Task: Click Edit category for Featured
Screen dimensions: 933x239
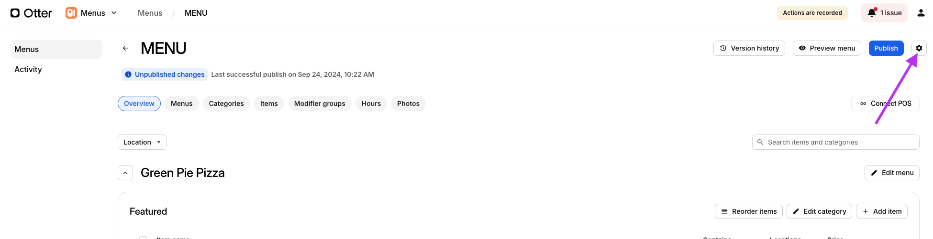Action: coord(819,211)
